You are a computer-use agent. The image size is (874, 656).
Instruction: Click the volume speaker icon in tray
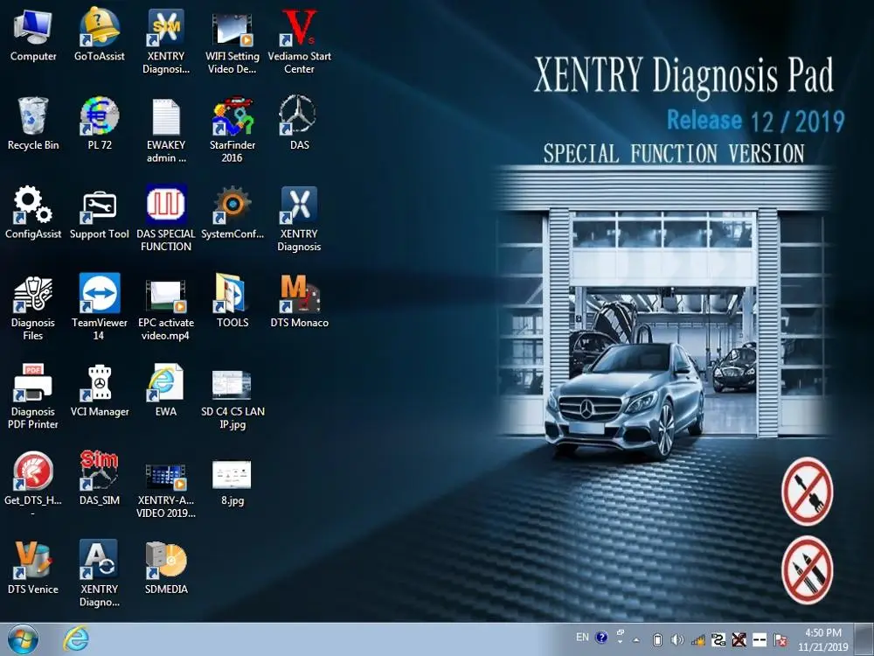tap(676, 639)
